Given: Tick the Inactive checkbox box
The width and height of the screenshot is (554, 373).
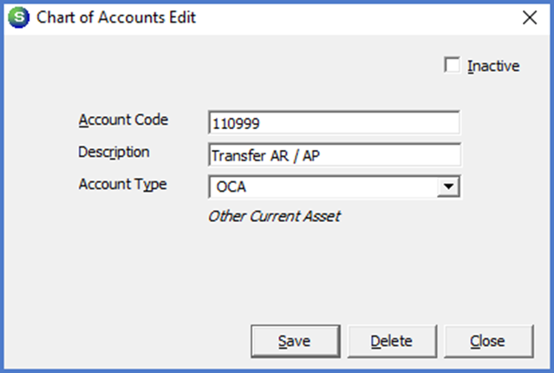Looking at the screenshot, I should click(451, 65).
